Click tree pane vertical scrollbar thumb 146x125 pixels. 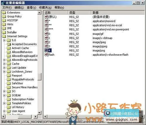(39, 77)
